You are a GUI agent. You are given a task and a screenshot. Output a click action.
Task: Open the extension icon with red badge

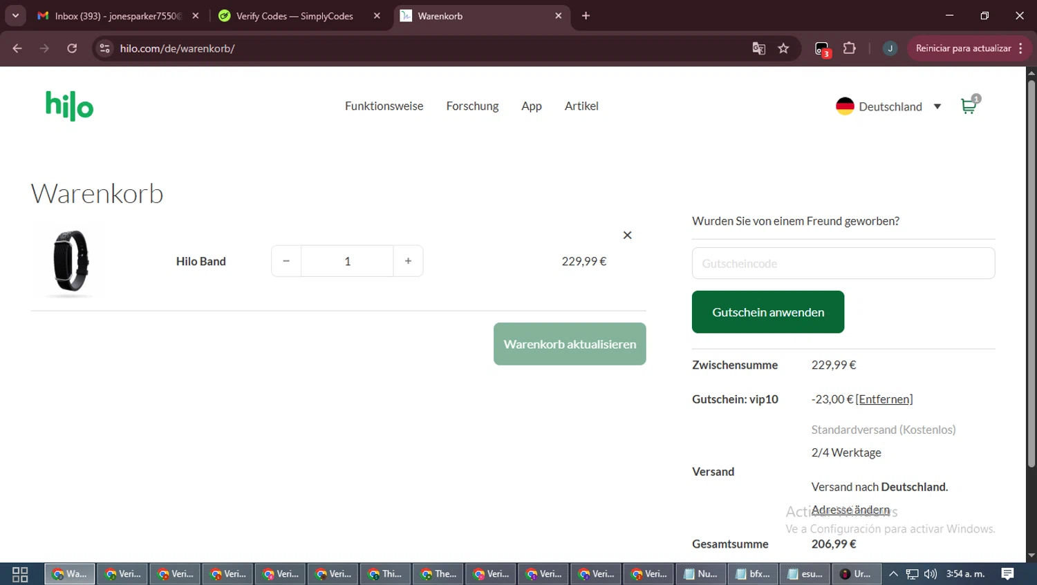point(822,49)
